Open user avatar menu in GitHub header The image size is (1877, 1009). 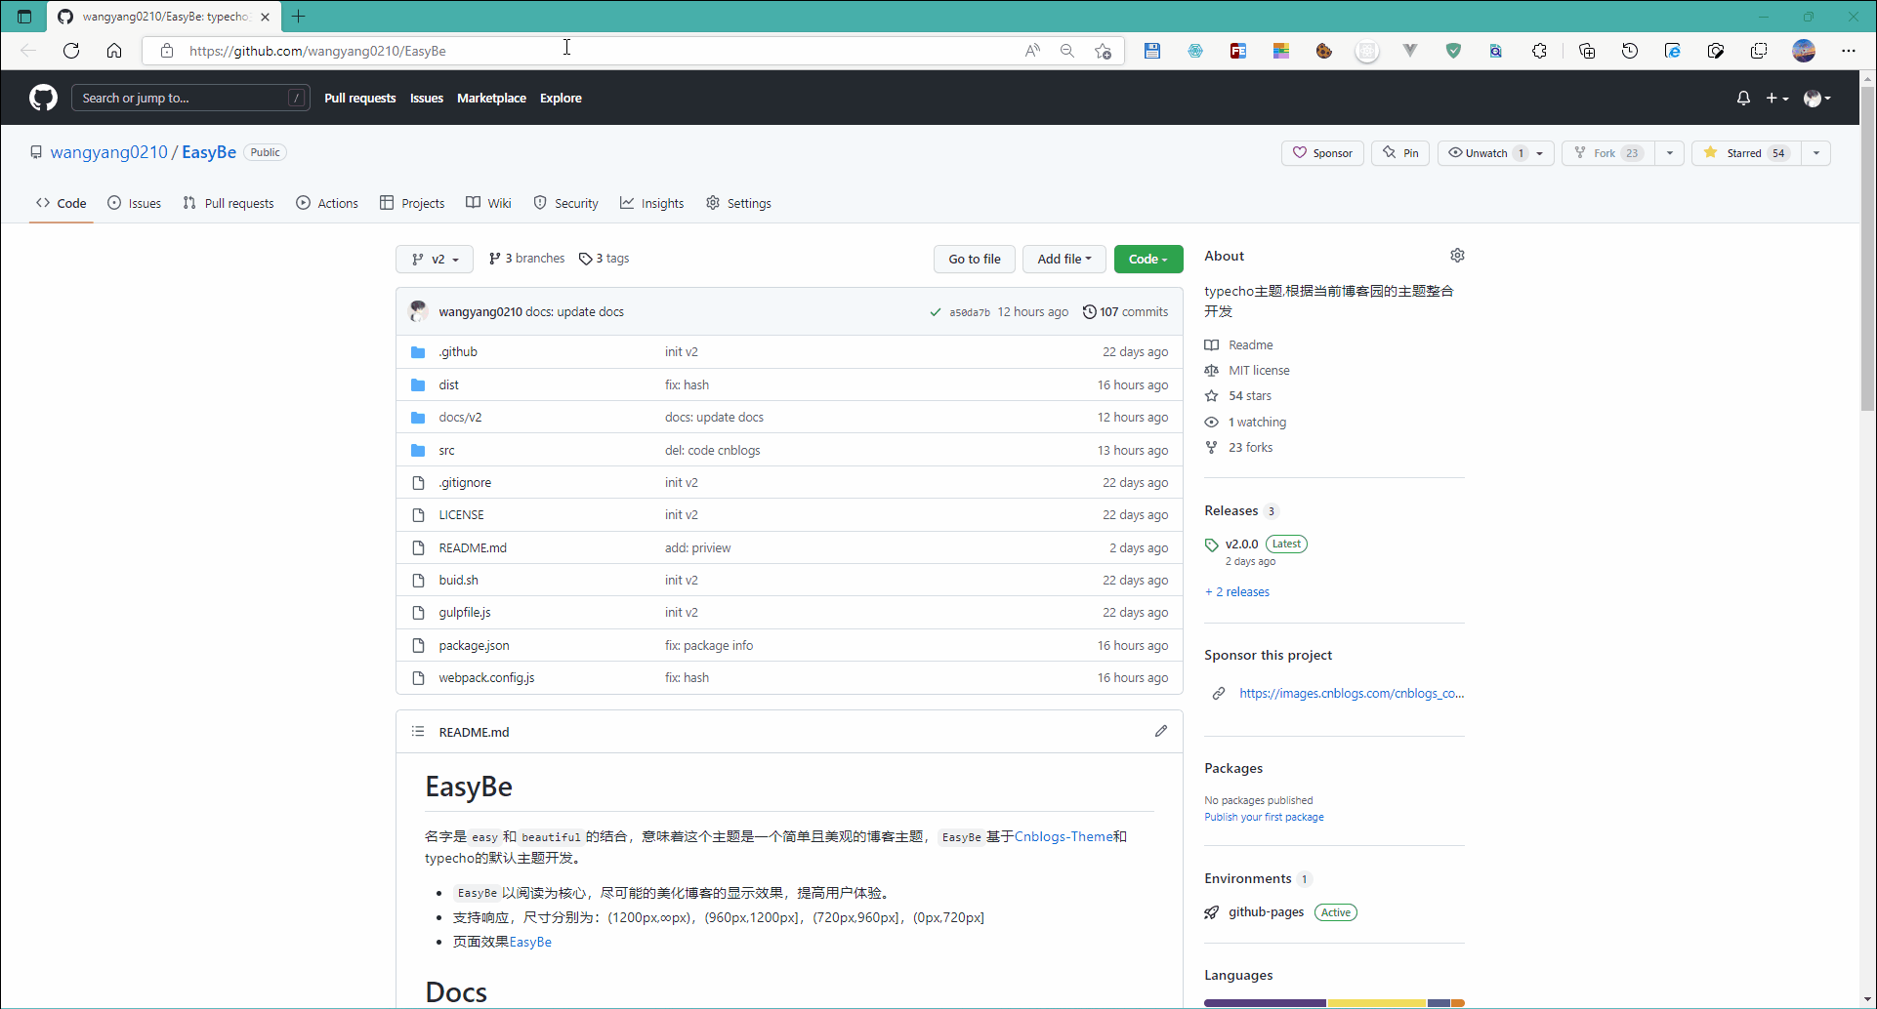click(x=1816, y=98)
